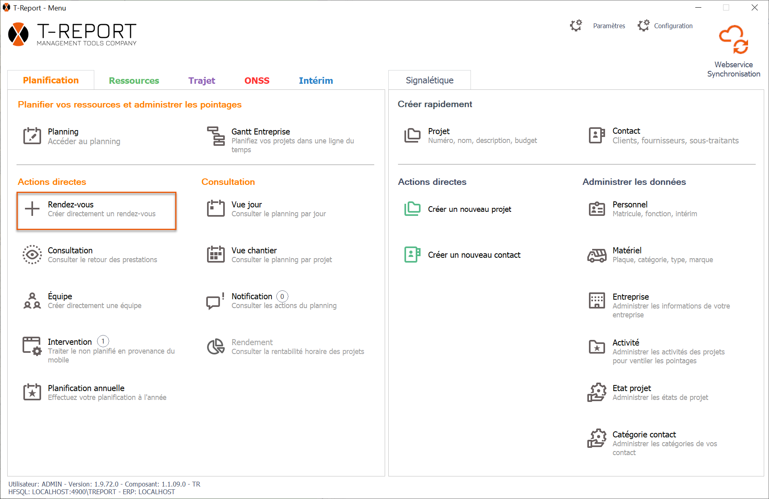Viewport: 769px width, 499px height.
Task: Click Créer un nouveau projet link
Action: click(x=469, y=209)
